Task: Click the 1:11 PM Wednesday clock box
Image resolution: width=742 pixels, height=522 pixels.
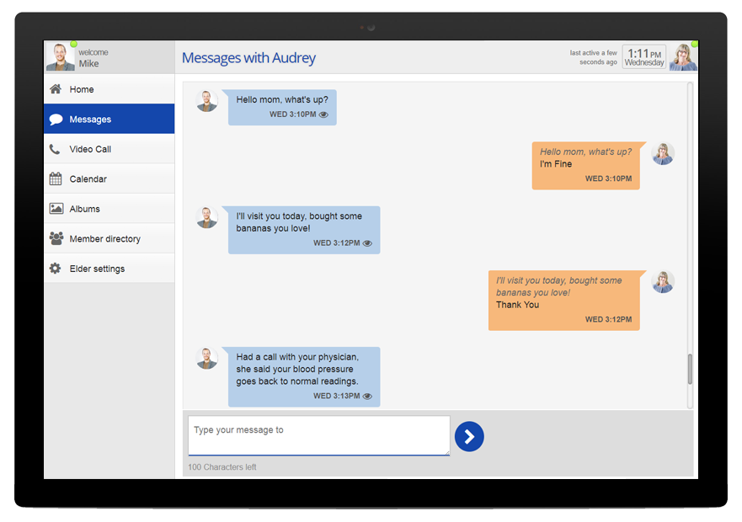Action: [x=644, y=57]
